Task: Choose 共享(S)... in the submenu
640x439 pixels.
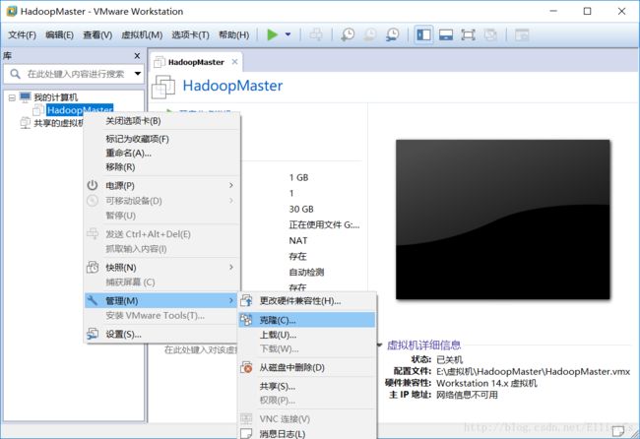Action: pyautogui.click(x=307, y=387)
